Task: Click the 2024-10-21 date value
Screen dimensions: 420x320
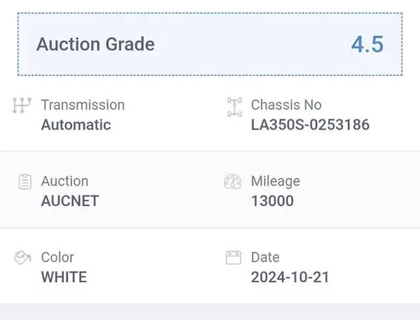Action: (290, 277)
